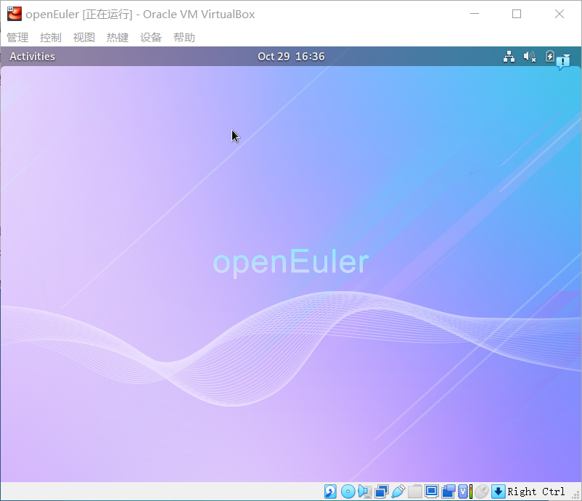Click the battery charging icon in top bar
This screenshot has height=501, width=582.
[550, 57]
